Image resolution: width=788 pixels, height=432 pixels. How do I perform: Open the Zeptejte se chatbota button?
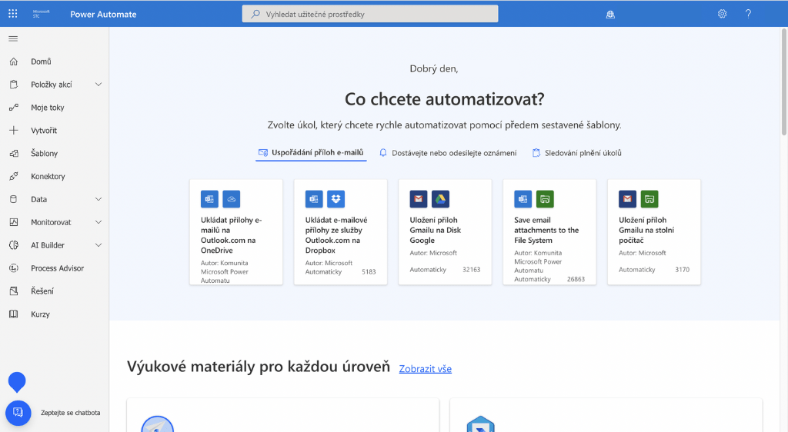[18, 413]
